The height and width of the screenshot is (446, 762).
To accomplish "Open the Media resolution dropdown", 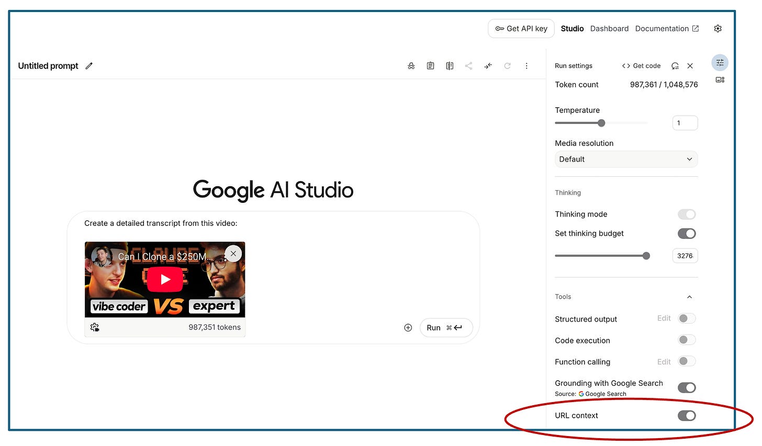I will (x=626, y=159).
